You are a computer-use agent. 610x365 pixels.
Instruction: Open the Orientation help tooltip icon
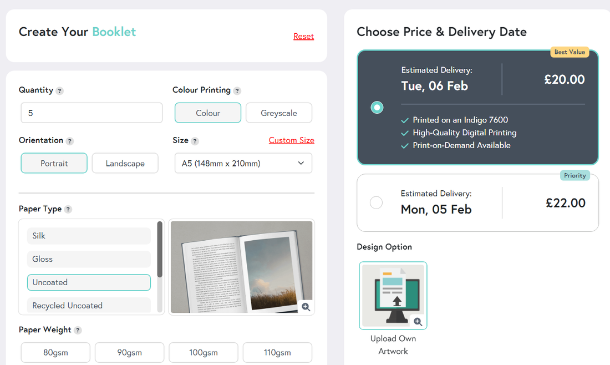coord(70,141)
